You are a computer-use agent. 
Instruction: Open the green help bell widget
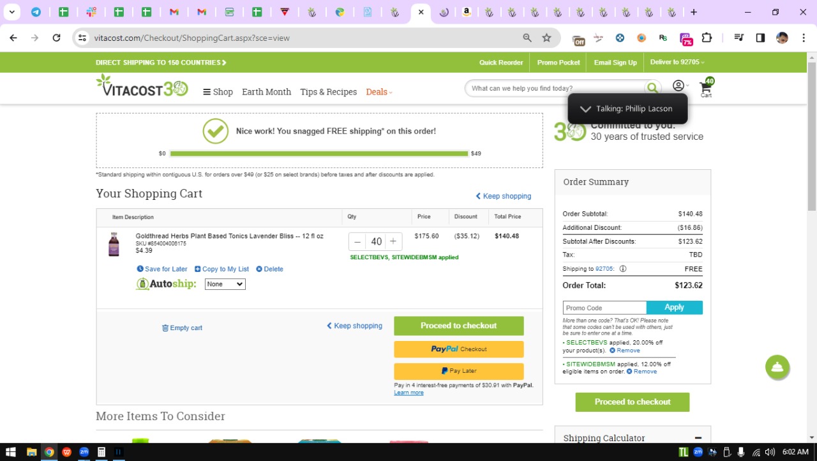point(777,367)
